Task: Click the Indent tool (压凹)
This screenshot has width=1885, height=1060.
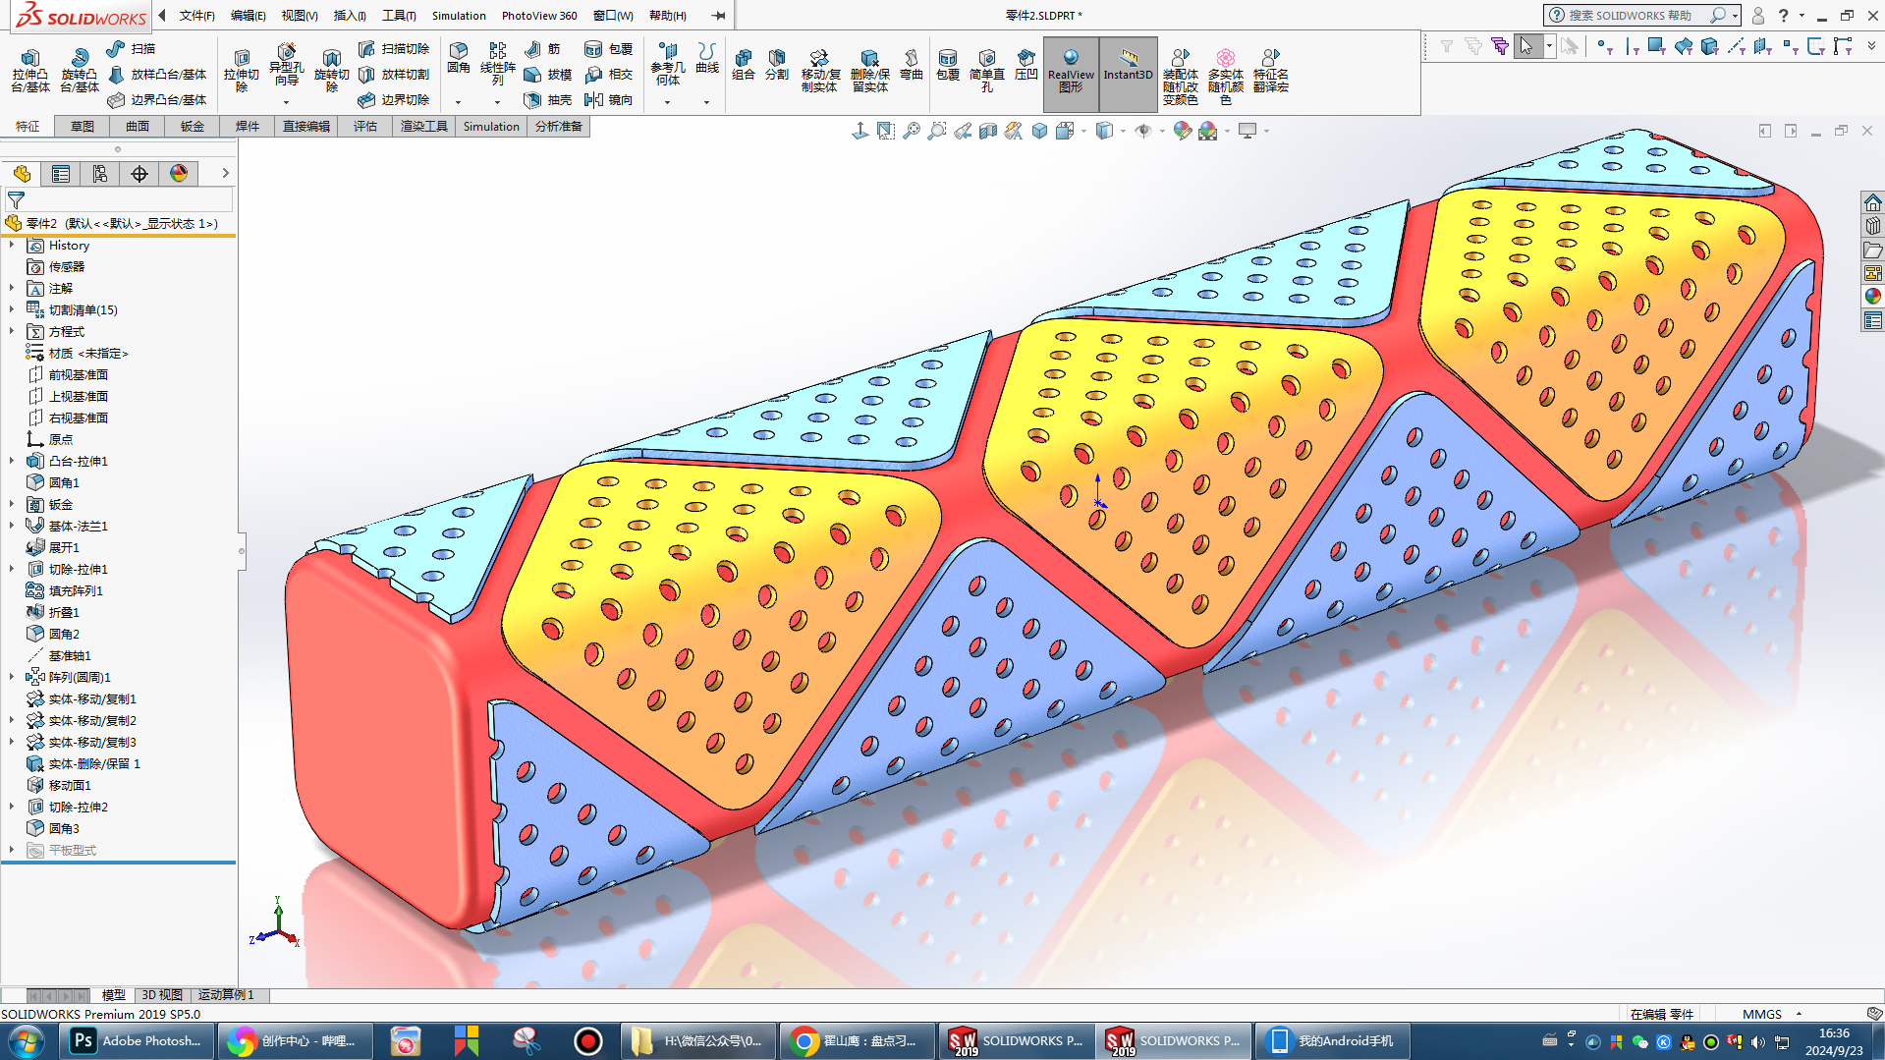Action: click(1026, 65)
